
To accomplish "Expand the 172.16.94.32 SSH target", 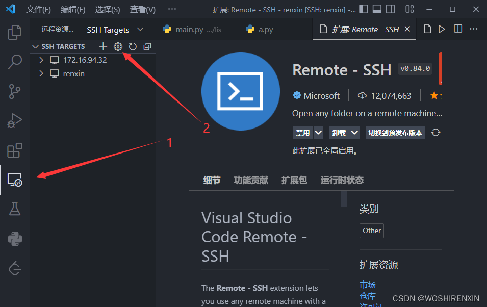I will pos(41,60).
